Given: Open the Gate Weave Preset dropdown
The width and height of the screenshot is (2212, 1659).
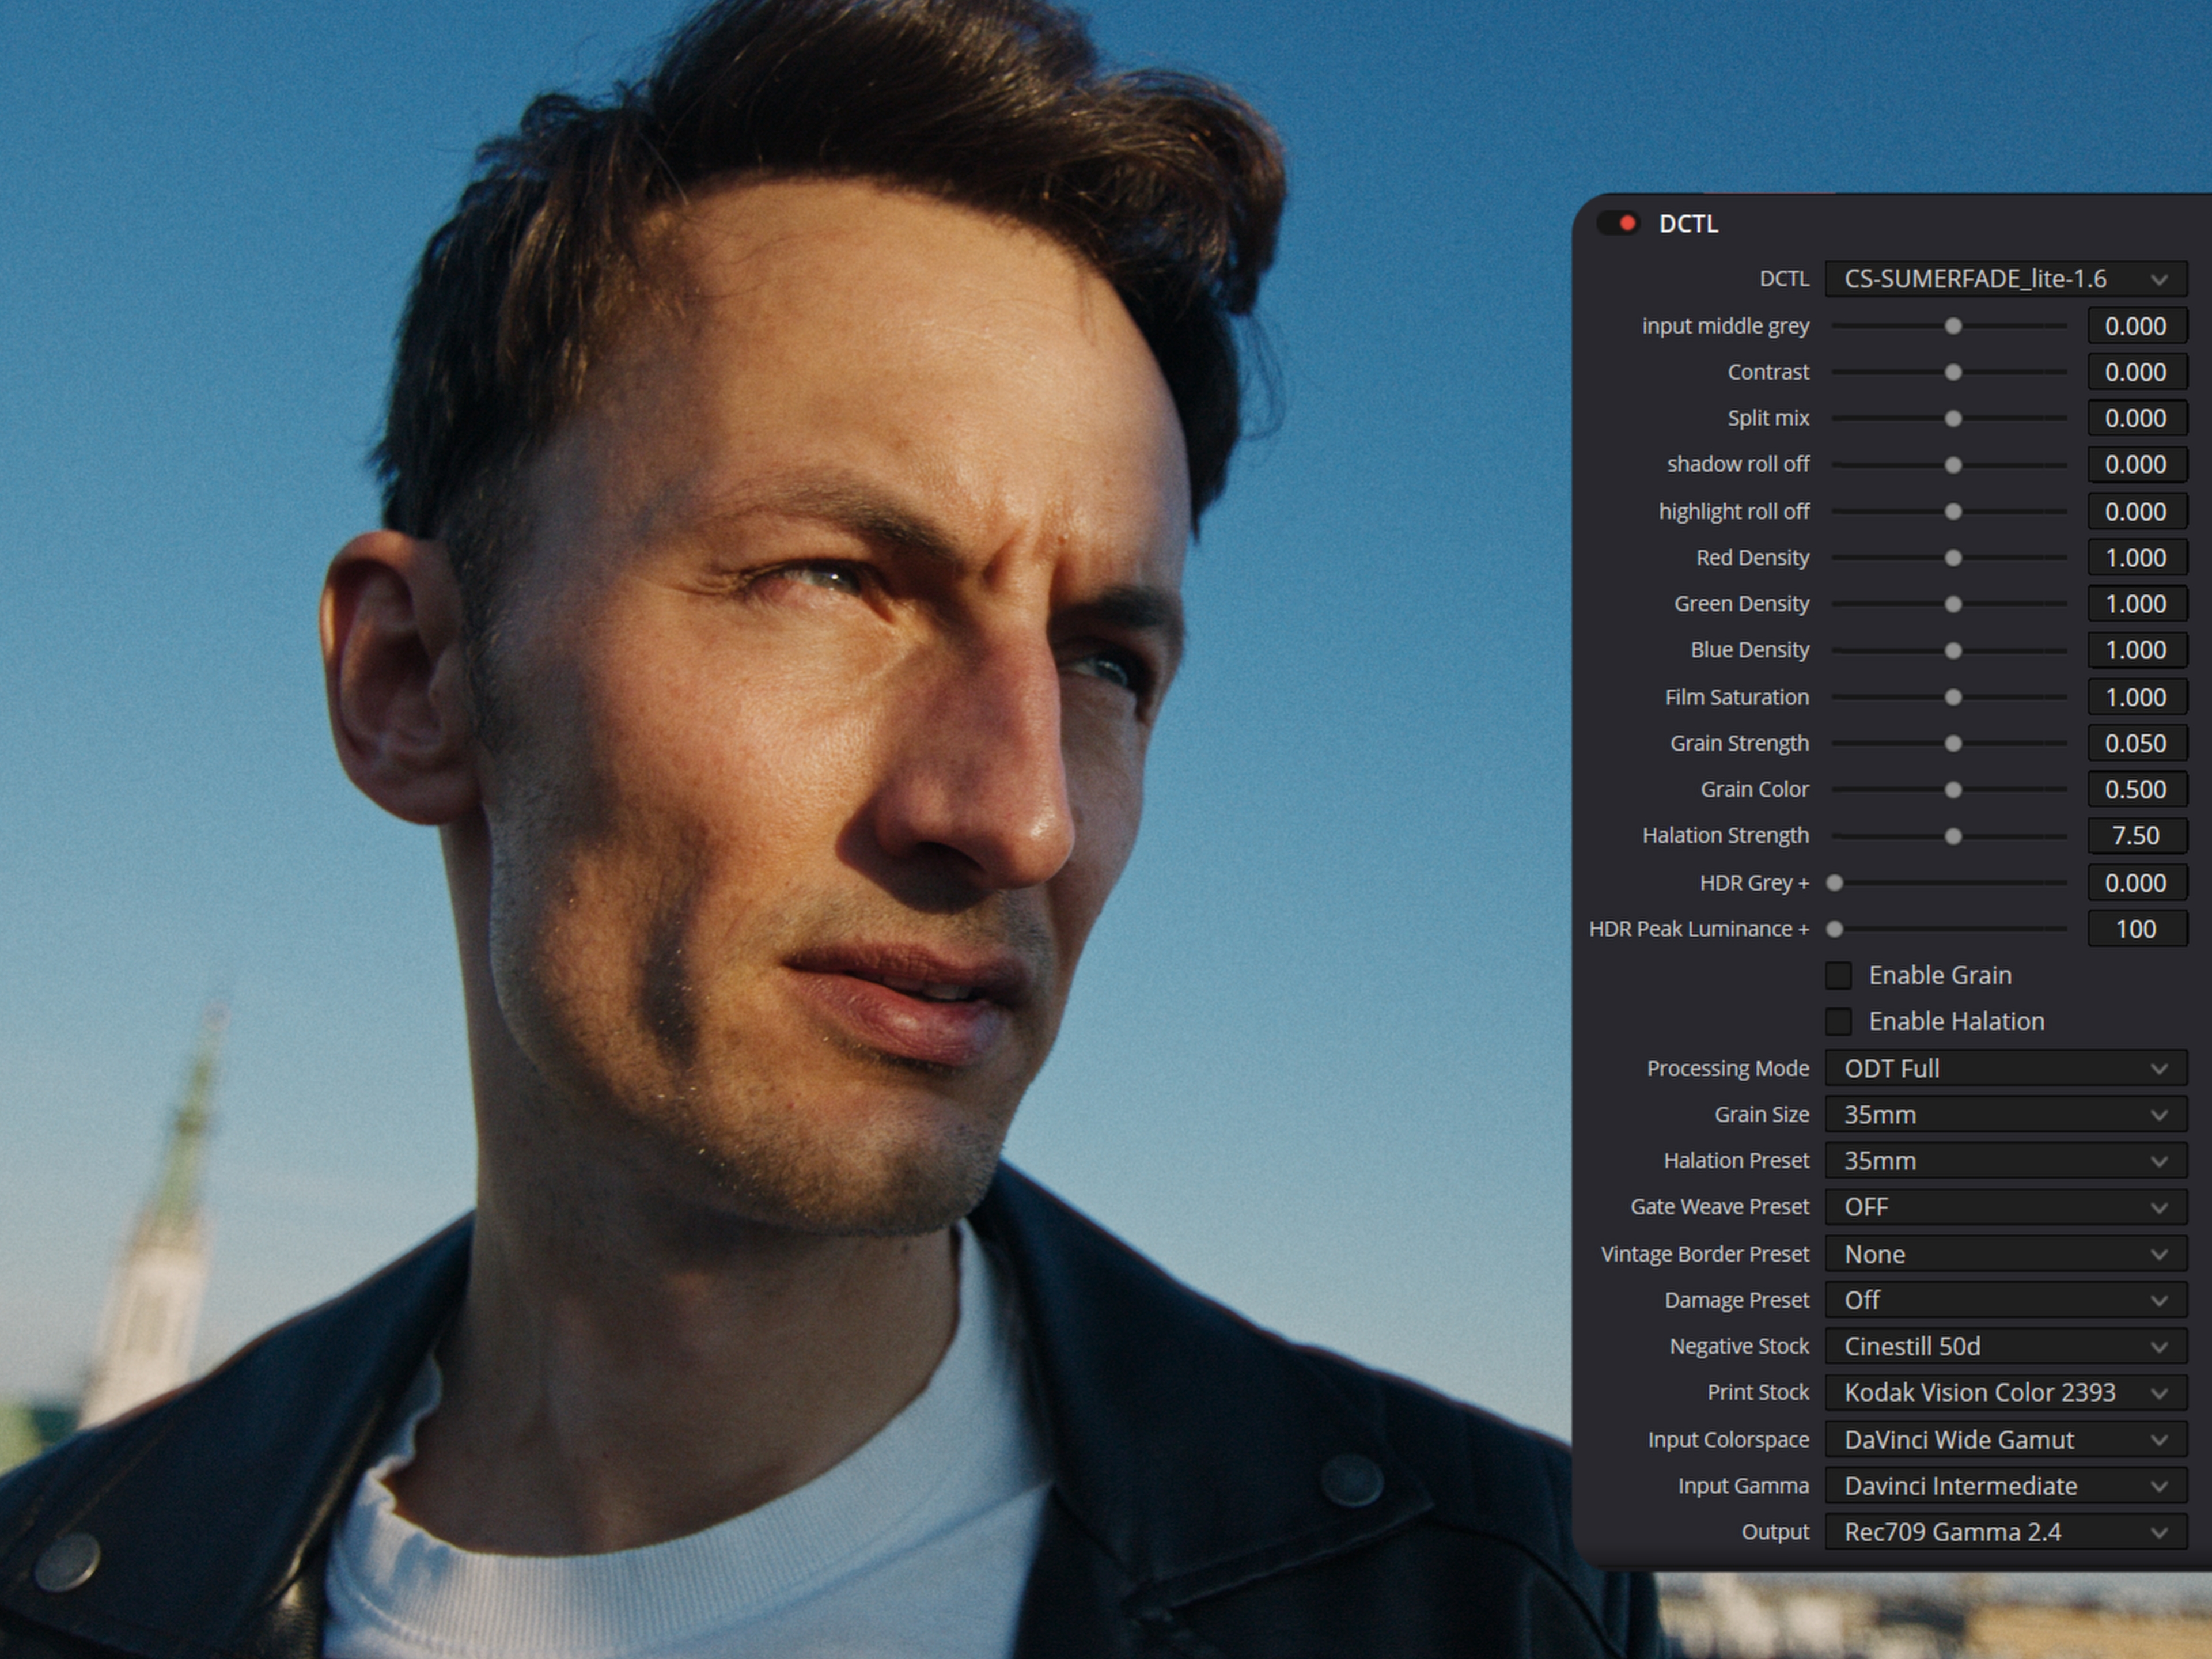Looking at the screenshot, I should 2005,1207.
